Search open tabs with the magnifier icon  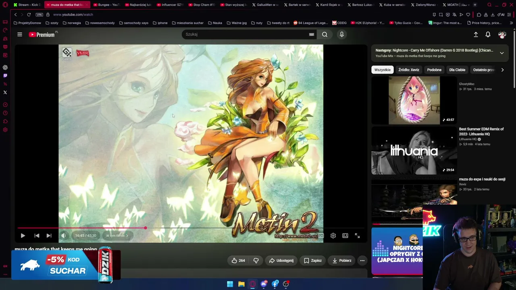pyautogui.click(x=489, y=5)
